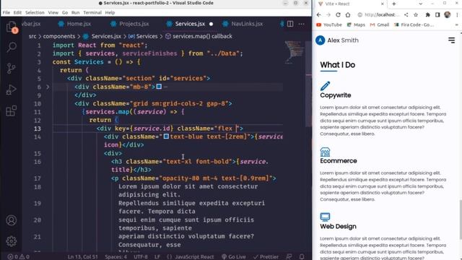Open the Run and Debug view
This screenshot has width=462, height=260.
pyautogui.click(x=12, y=90)
